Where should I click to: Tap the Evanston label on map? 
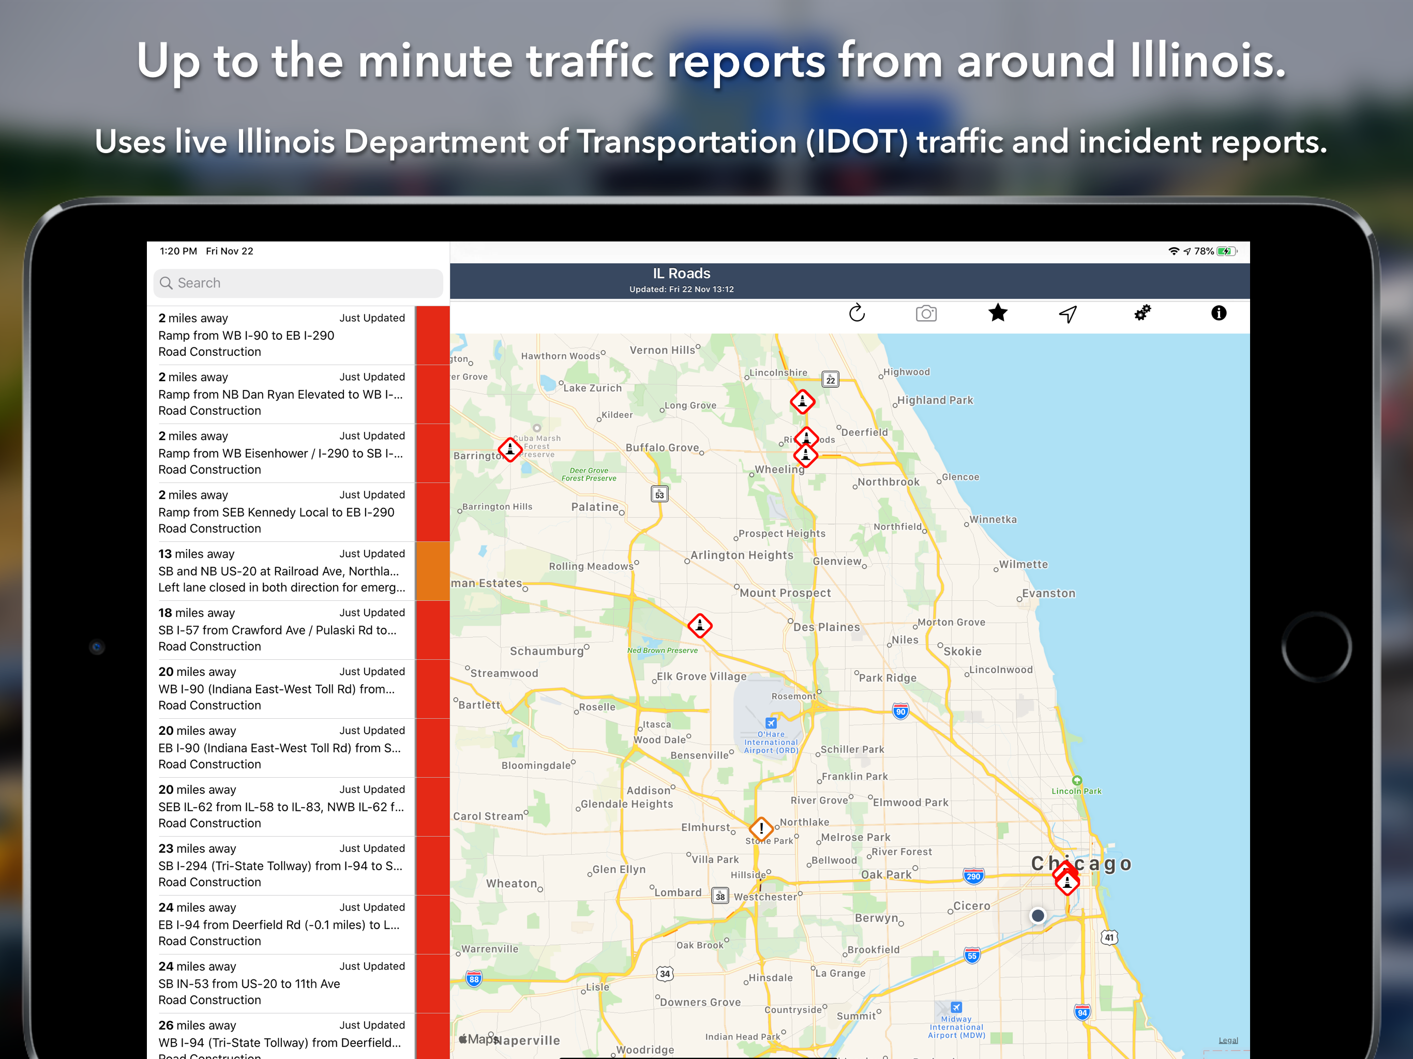tap(1048, 594)
